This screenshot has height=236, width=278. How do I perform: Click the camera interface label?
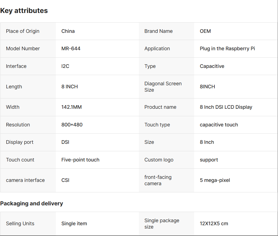point(25,180)
